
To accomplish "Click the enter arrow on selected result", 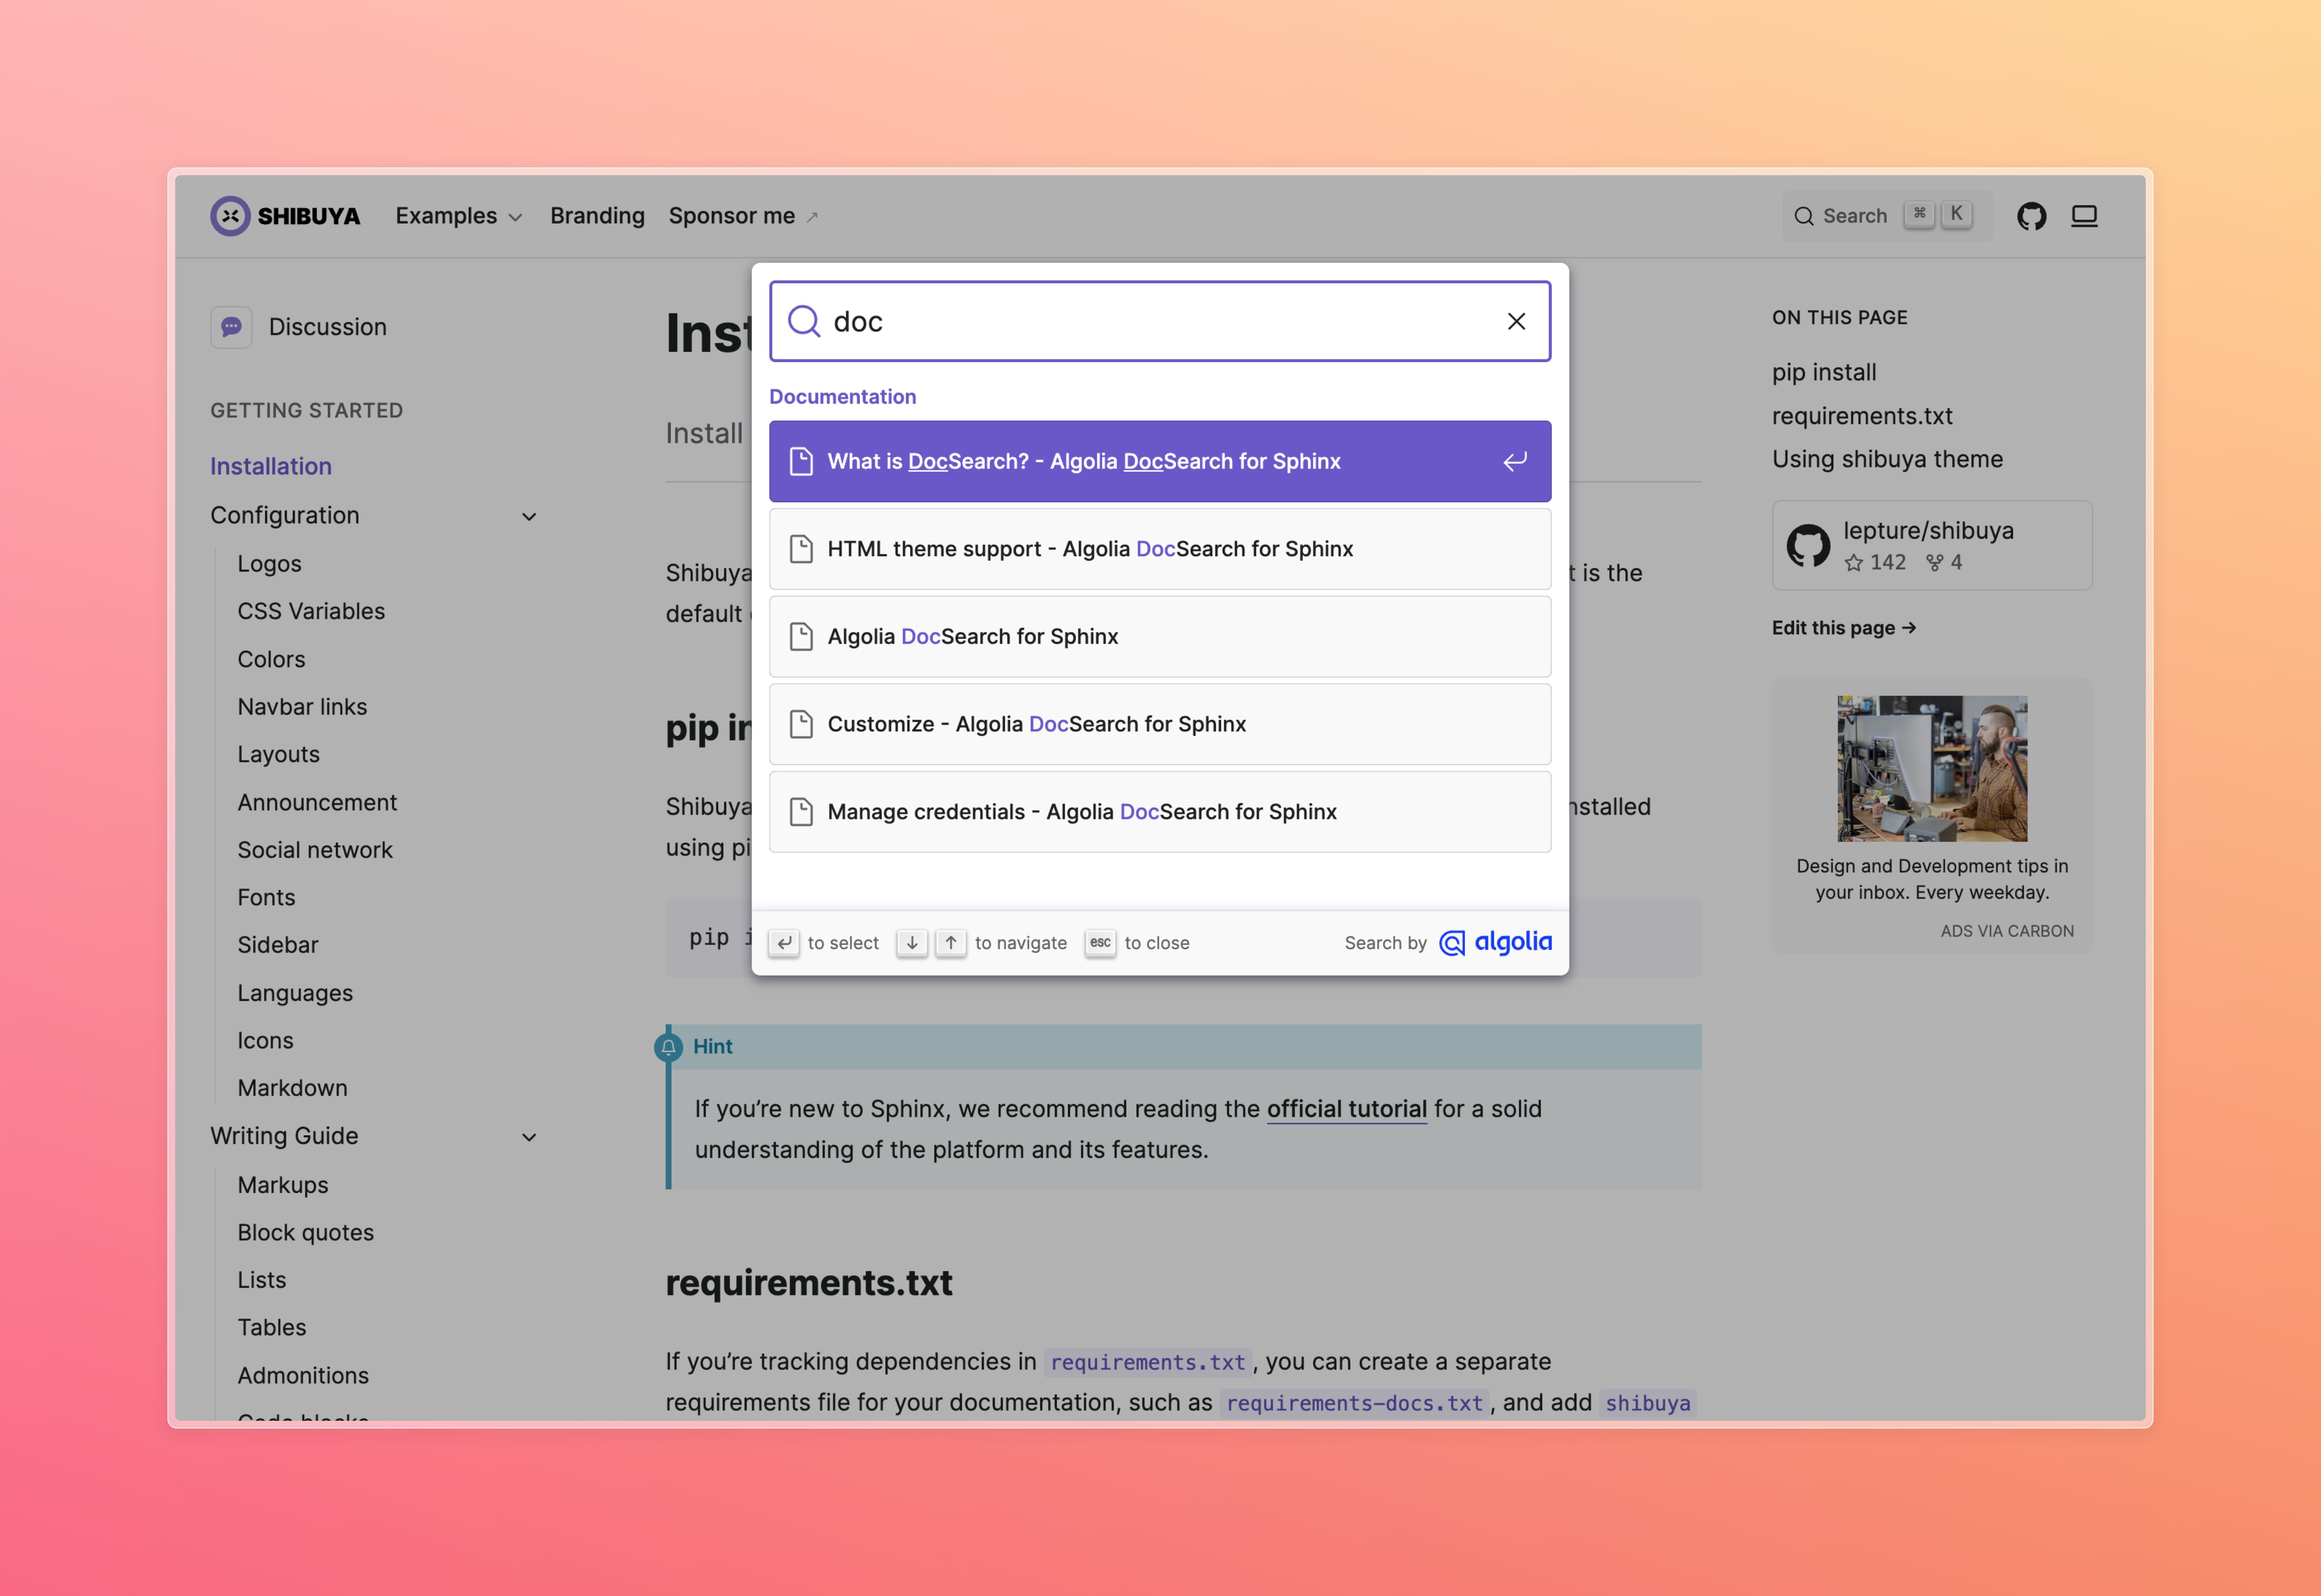I will coord(1515,461).
